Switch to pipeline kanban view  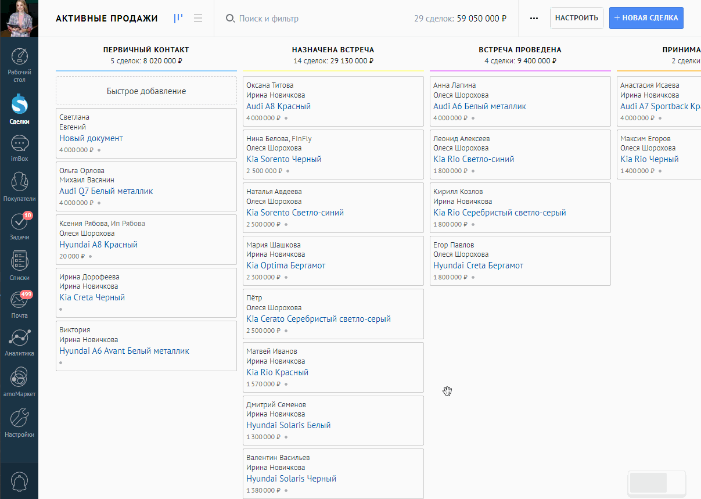pyautogui.click(x=178, y=18)
